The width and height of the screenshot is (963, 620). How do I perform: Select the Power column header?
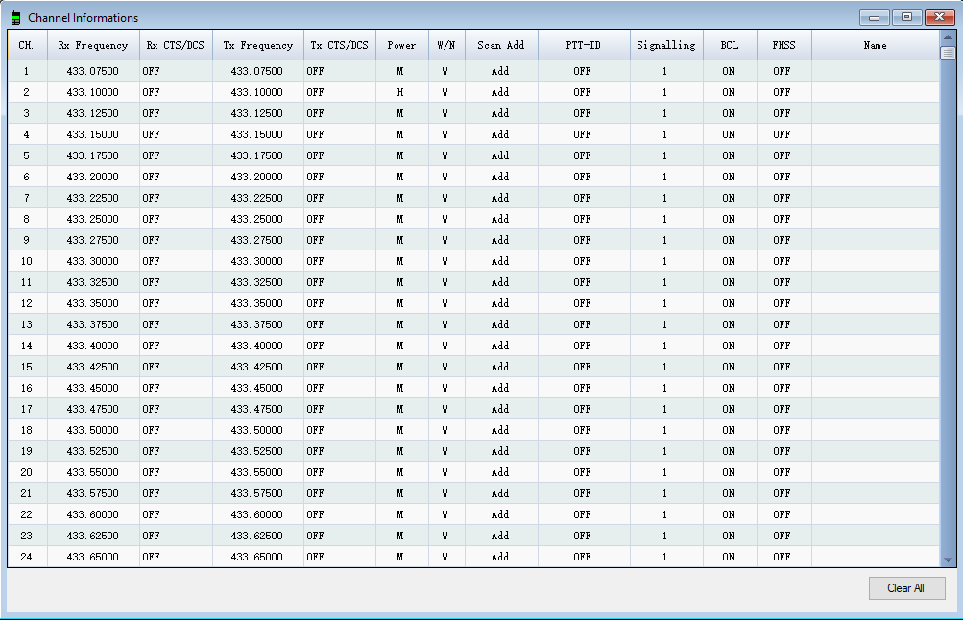(401, 45)
